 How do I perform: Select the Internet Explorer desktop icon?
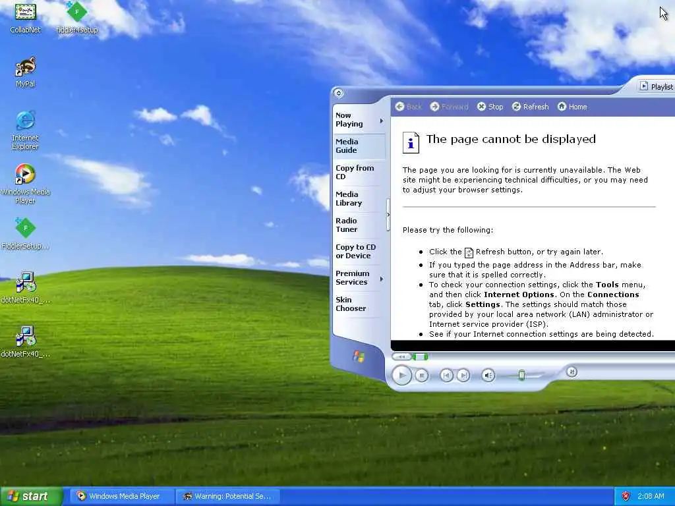(x=26, y=130)
